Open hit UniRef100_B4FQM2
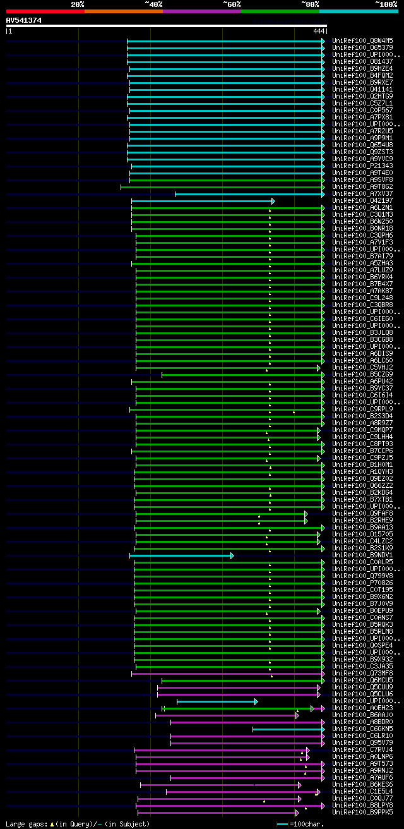The image size is (404, 829). click(x=363, y=75)
